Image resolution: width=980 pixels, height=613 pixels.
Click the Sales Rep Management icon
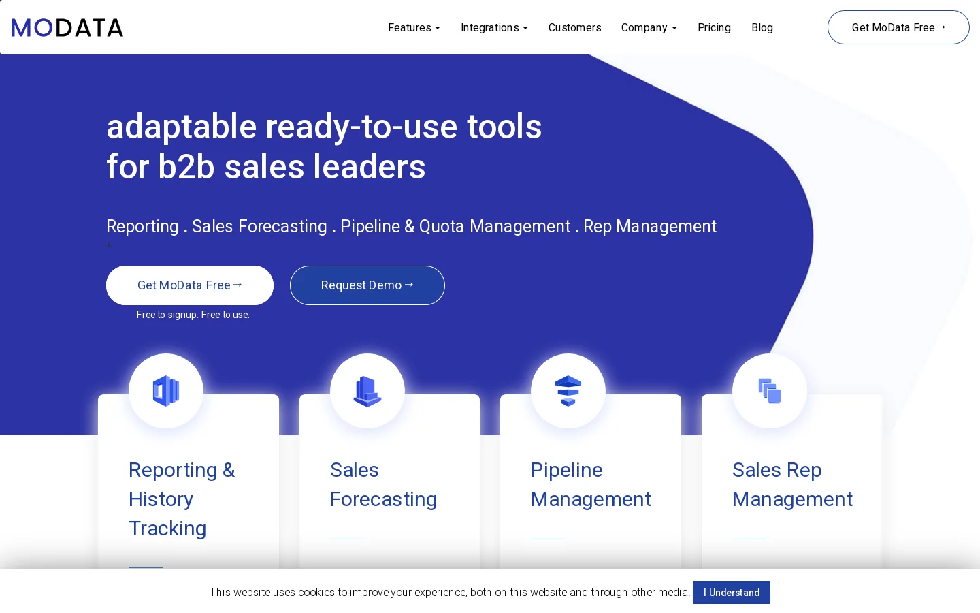pyautogui.click(x=770, y=391)
